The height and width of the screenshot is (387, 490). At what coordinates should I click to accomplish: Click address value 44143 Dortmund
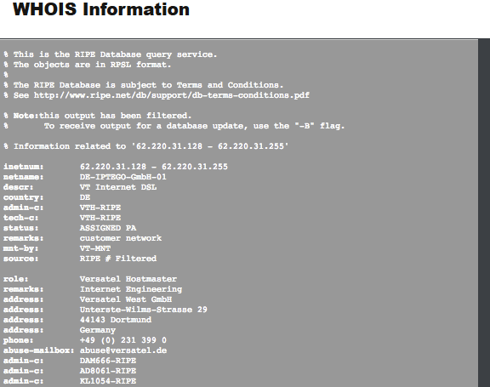coord(116,320)
